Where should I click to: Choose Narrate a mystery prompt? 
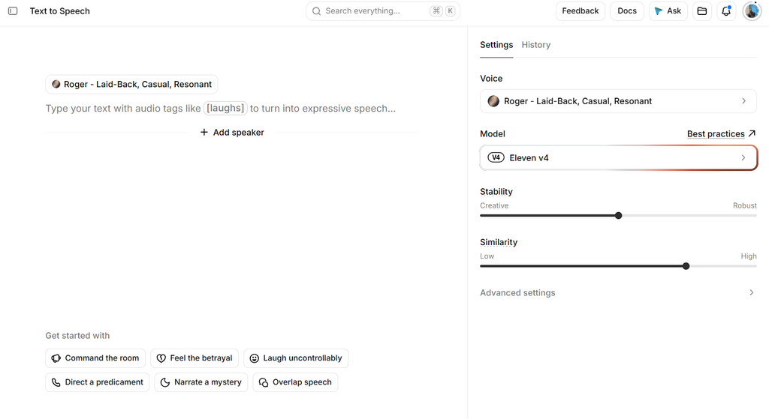[x=201, y=382]
